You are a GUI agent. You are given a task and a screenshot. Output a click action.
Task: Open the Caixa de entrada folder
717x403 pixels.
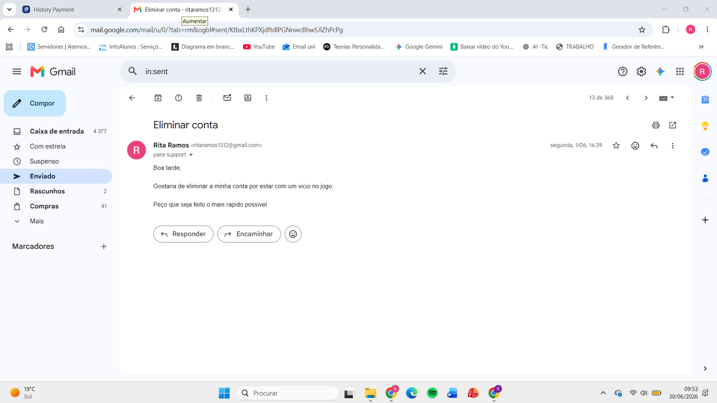(x=56, y=131)
